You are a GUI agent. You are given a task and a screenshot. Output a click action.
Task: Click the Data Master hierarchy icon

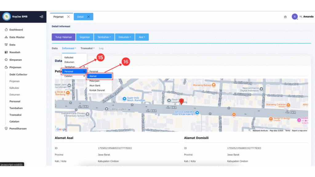6,37
